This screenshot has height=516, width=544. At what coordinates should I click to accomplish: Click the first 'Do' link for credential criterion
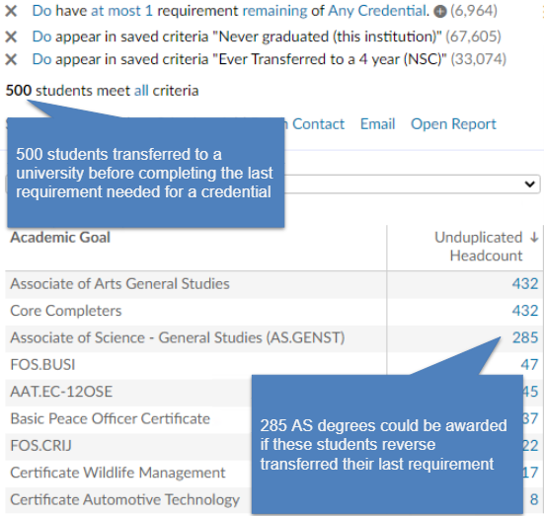(x=41, y=11)
